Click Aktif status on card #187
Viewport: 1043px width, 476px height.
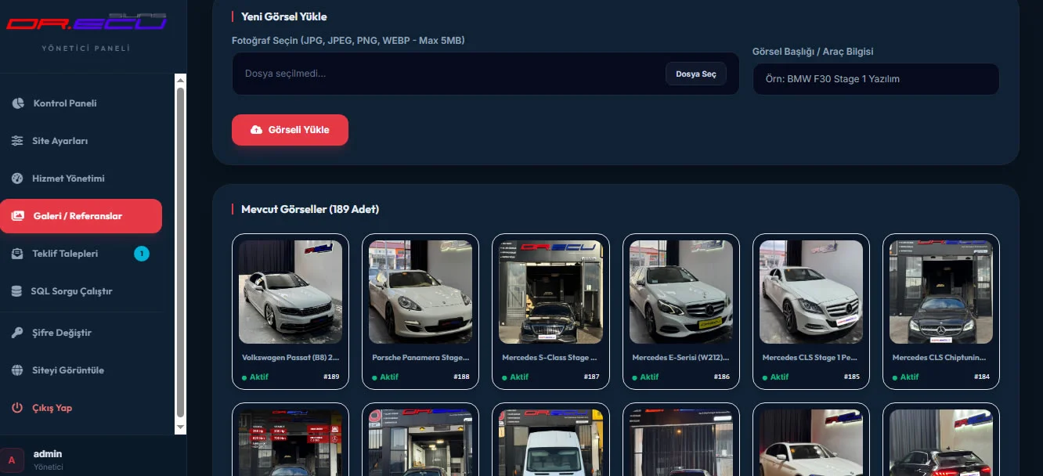pos(515,377)
